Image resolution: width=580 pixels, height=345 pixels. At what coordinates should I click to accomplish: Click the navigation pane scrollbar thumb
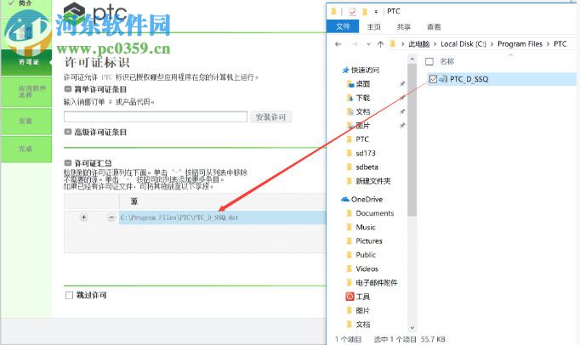[412, 139]
